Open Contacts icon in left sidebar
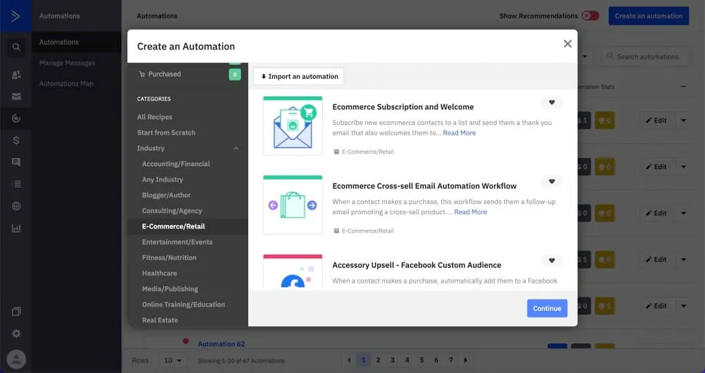The width and height of the screenshot is (705, 373). click(x=16, y=75)
